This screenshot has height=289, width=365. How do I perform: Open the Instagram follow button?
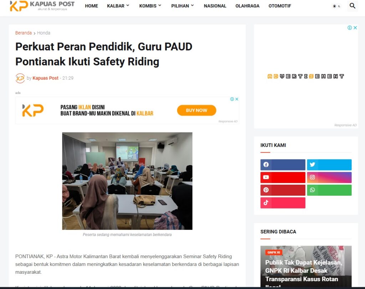tap(329, 177)
